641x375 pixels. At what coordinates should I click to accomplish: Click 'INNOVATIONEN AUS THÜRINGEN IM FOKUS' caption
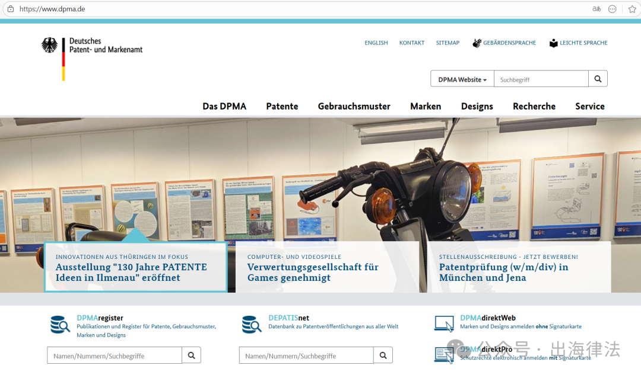(122, 257)
